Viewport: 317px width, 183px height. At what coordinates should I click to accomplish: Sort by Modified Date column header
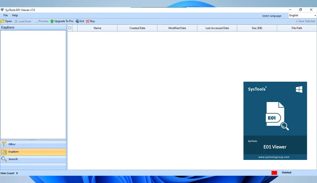click(177, 28)
